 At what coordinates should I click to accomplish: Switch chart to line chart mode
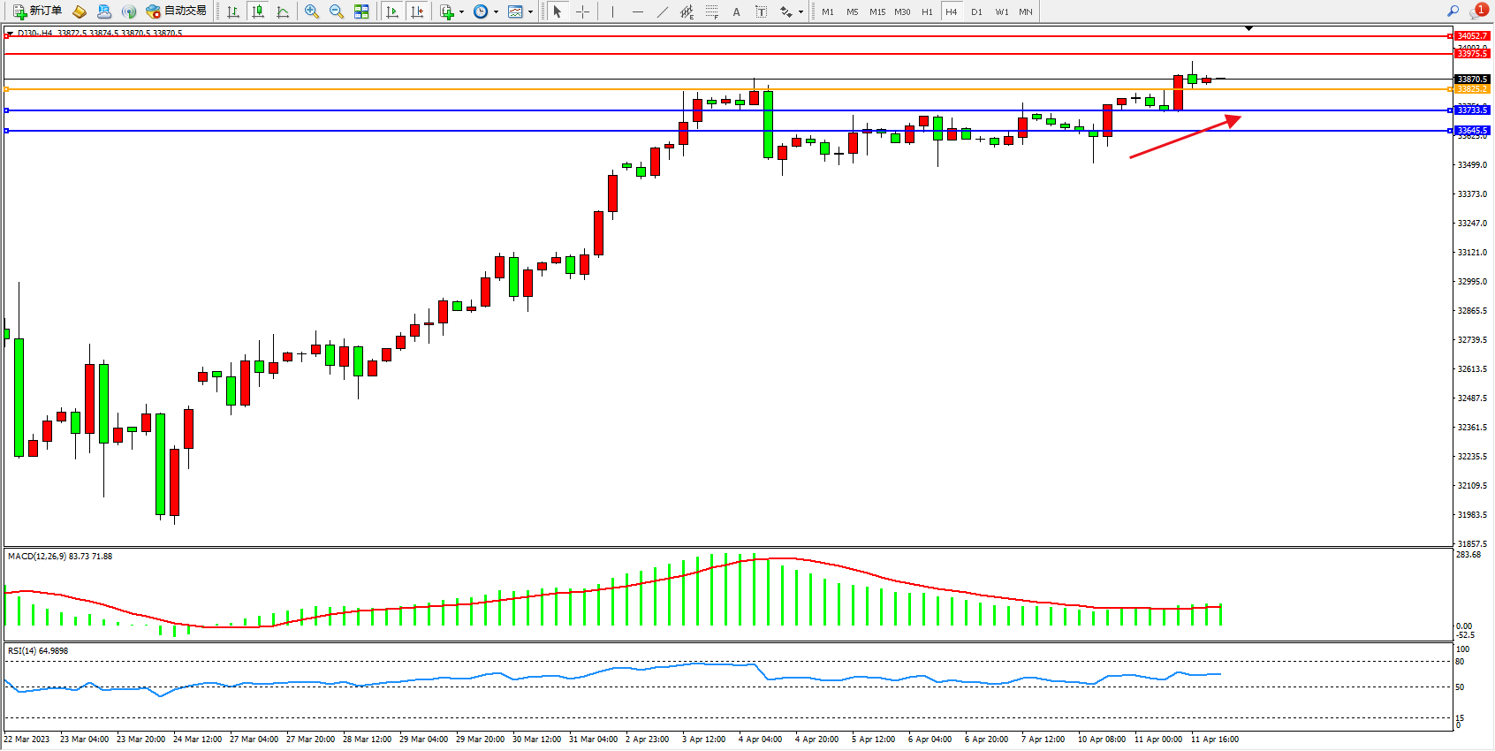[283, 11]
